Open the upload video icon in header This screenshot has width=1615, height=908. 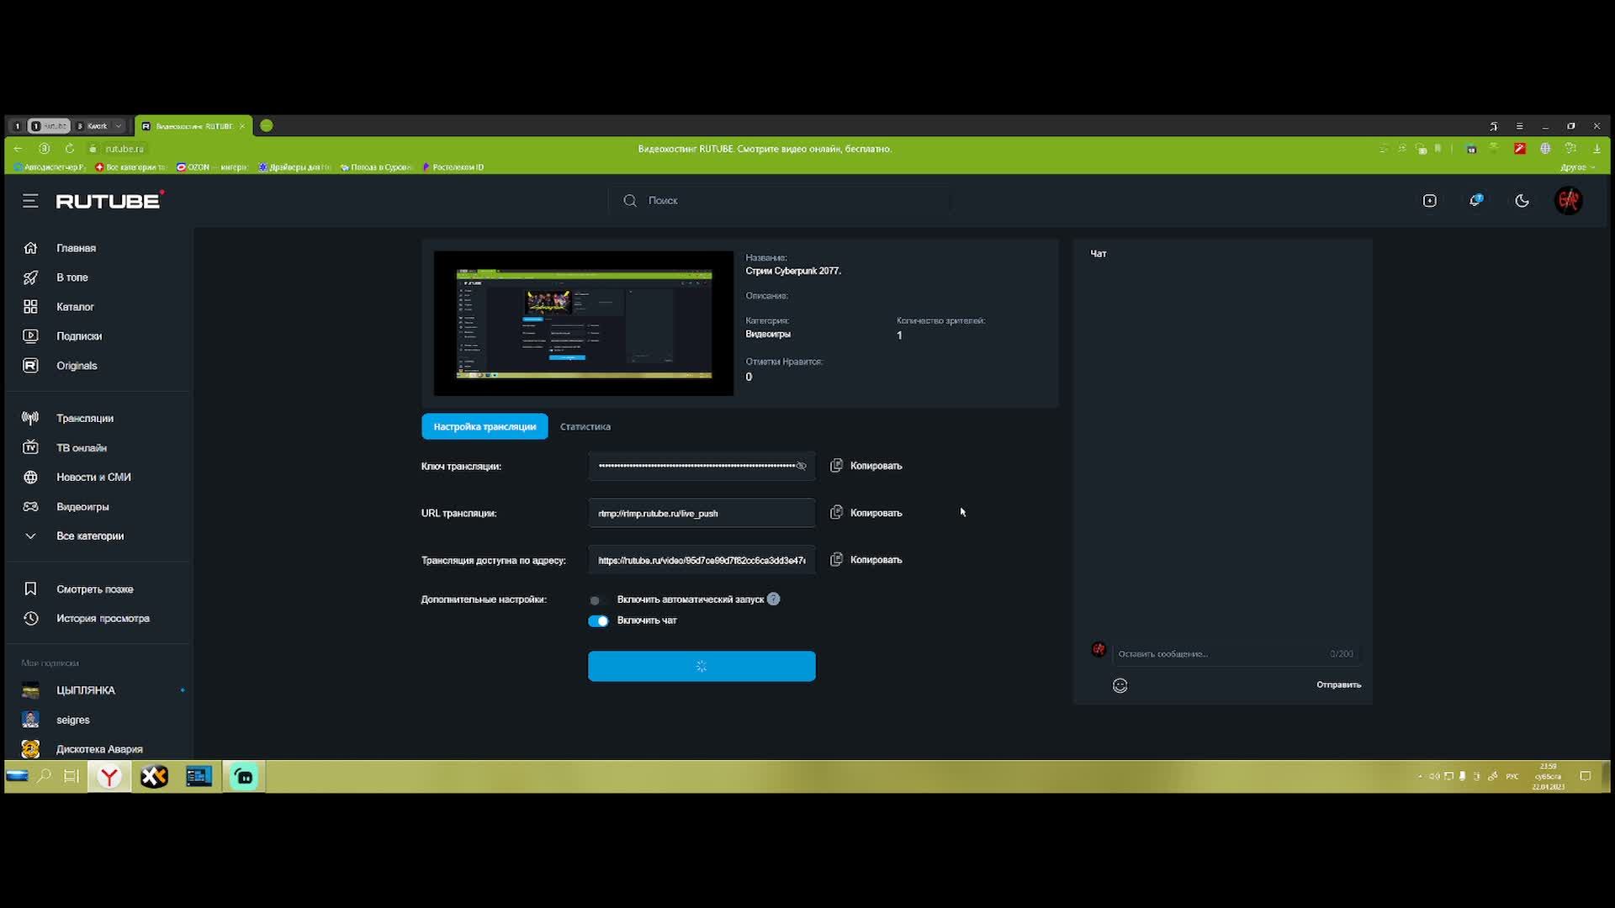point(1430,200)
